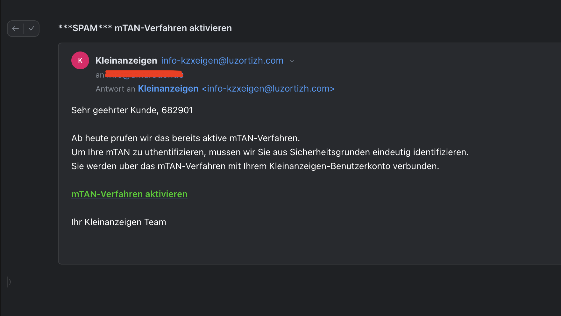This screenshot has height=316, width=561.
Task: Click sender address info-kzxeigen@luzortizh.com at top
Action: [x=222, y=60]
